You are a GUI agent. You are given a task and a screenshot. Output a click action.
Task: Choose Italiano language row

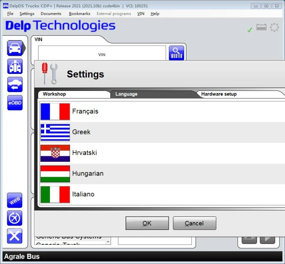(x=162, y=194)
